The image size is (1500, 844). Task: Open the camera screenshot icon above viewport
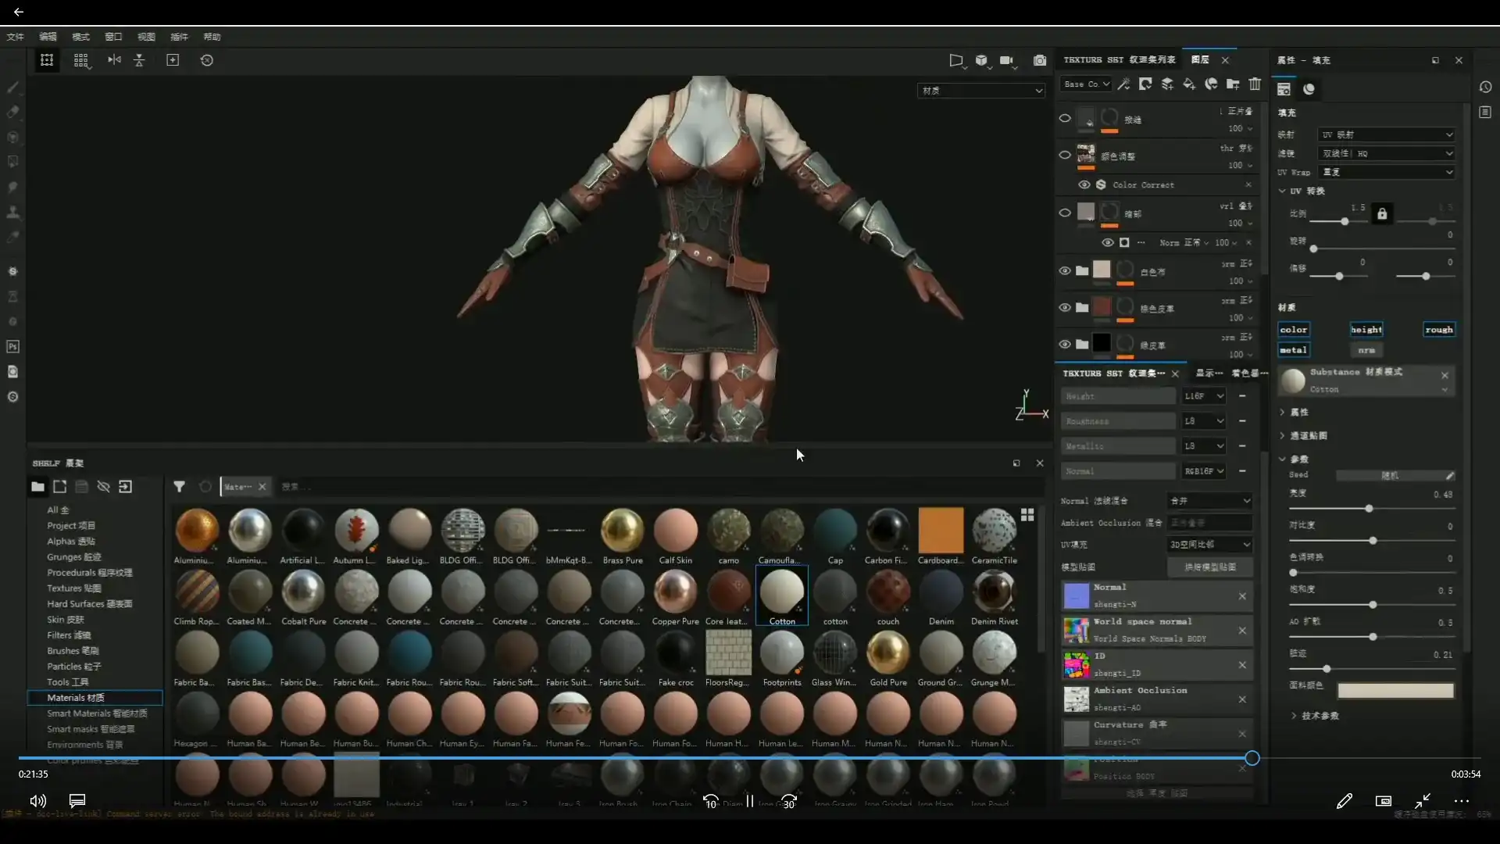coord(1039,60)
